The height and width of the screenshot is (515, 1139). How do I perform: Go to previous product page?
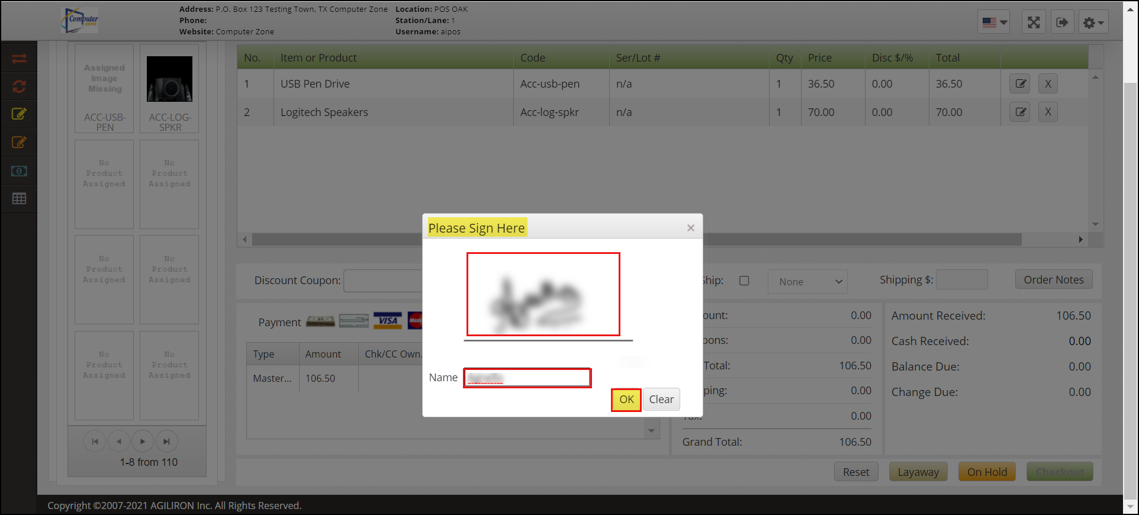click(x=119, y=441)
